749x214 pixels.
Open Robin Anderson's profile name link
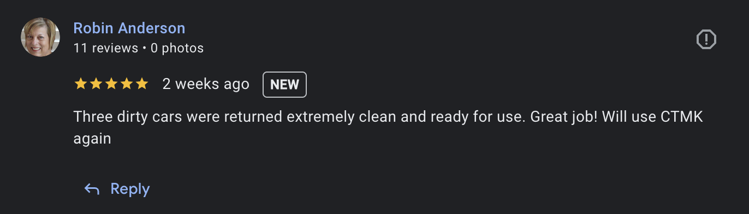pos(129,28)
